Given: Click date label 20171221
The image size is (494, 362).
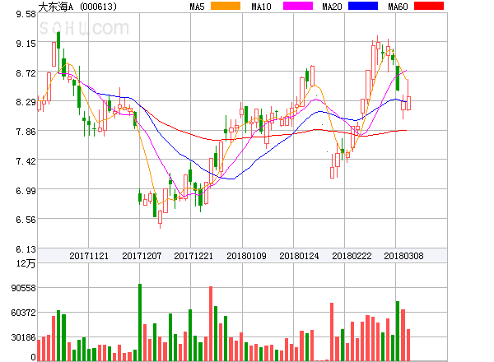Looking at the screenshot, I should (193, 256).
